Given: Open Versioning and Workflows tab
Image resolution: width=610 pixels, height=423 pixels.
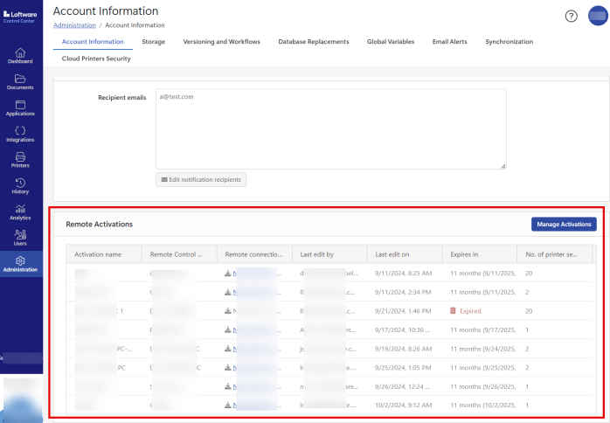Looking at the screenshot, I should tap(221, 41).
